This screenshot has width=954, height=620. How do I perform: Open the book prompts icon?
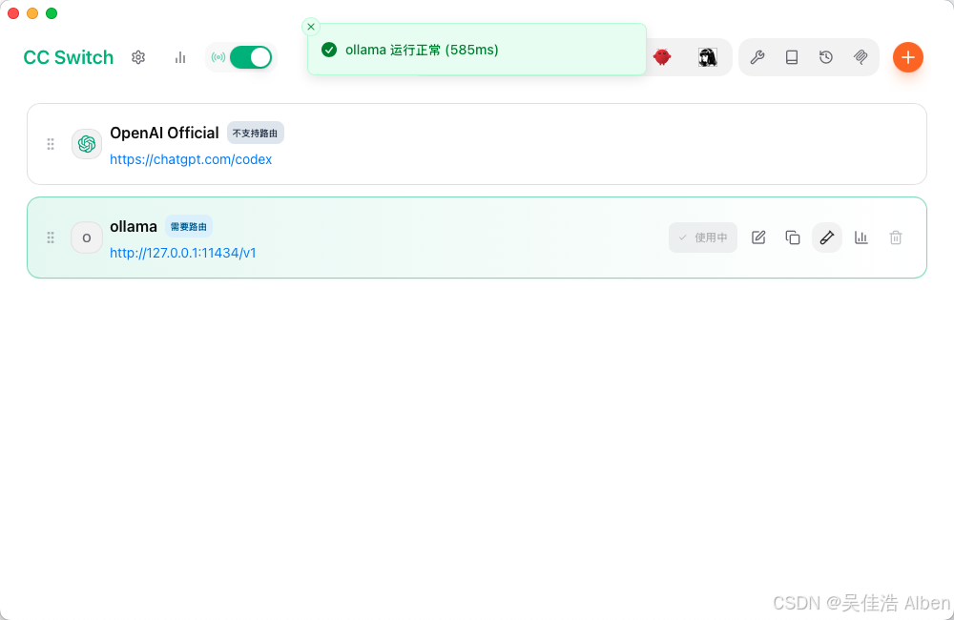(792, 57)
